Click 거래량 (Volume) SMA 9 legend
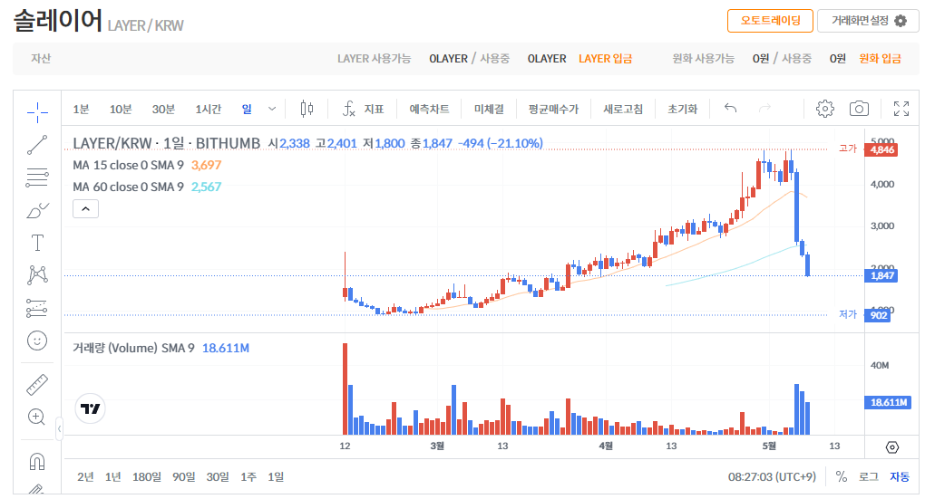Image resolution: width=925 pixels, height=499 pixels. click(x=161, y=348)
